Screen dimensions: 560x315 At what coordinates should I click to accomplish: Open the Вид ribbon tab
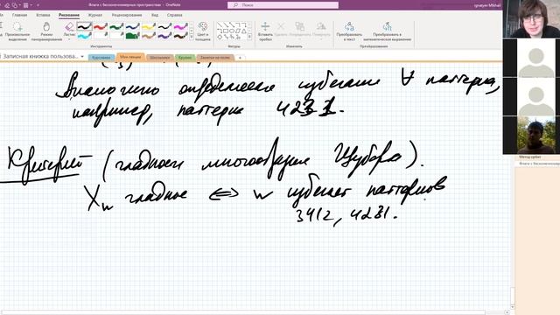[x=155, y=15]
